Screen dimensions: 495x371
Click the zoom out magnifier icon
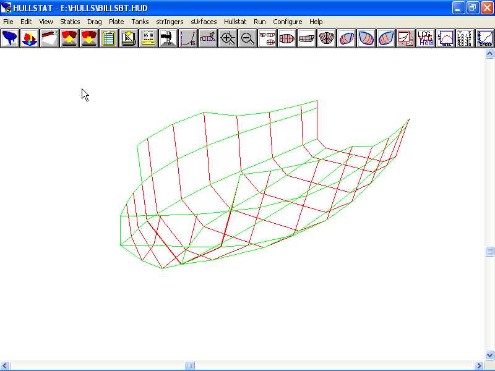pos(247,38)
